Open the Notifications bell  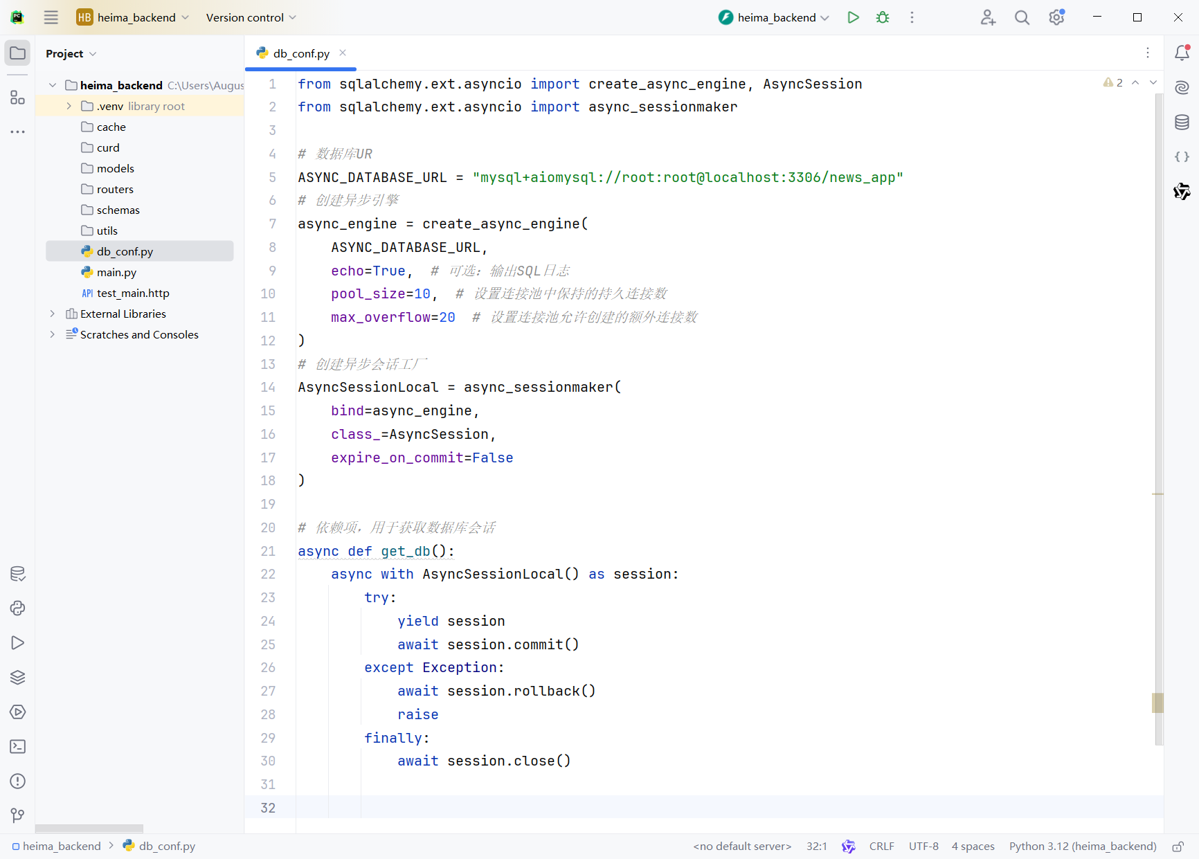[x=1182, y=53]
